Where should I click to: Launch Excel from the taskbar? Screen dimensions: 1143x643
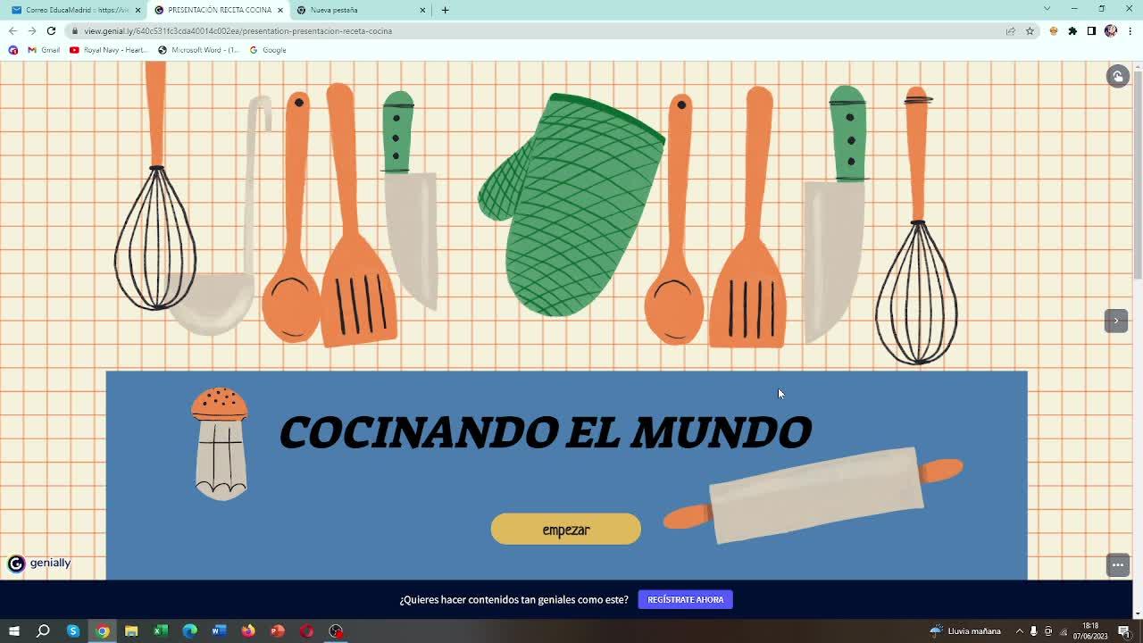pyautogui.click(x=161, y=630)
